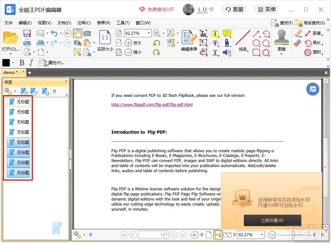Screen dimensions: 331x243
Task: Click the email envelope icon
Action: pyautogui.click(x=40, y=33)
